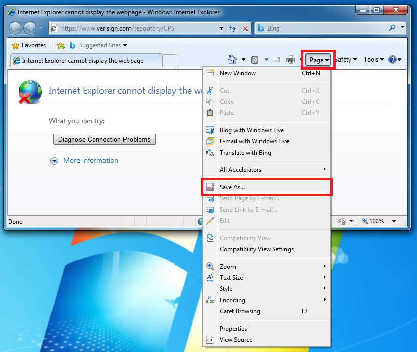Open the Tools menu dropdown
This screenshot has height=352, width=417.
[x=373, y=60]
